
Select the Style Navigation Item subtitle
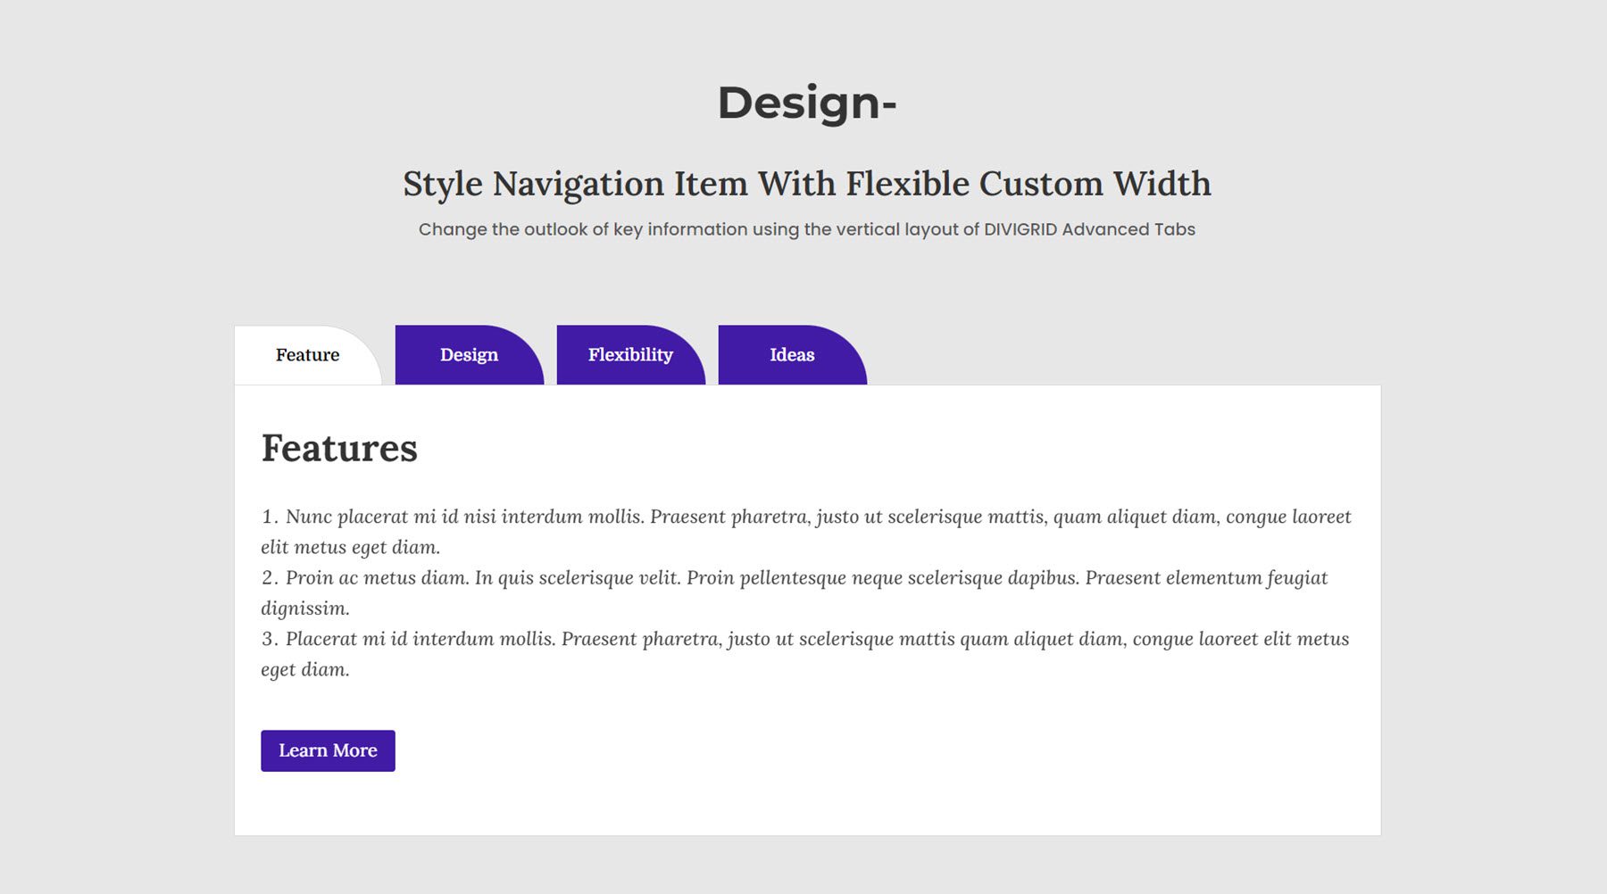pos(805,185)
